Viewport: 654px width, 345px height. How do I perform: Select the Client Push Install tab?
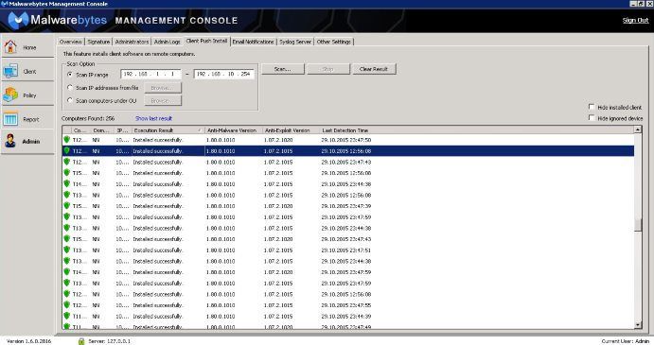(207, 41)
